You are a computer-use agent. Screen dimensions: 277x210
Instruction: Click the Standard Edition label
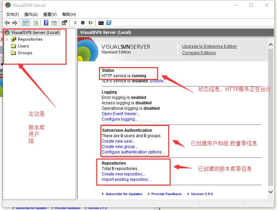pos(116,52)
